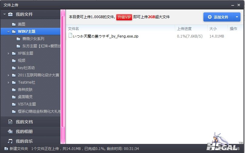245x153 pixels.
Task: Click the upload status text in bottom bar
Action: [x=85, y=149]
